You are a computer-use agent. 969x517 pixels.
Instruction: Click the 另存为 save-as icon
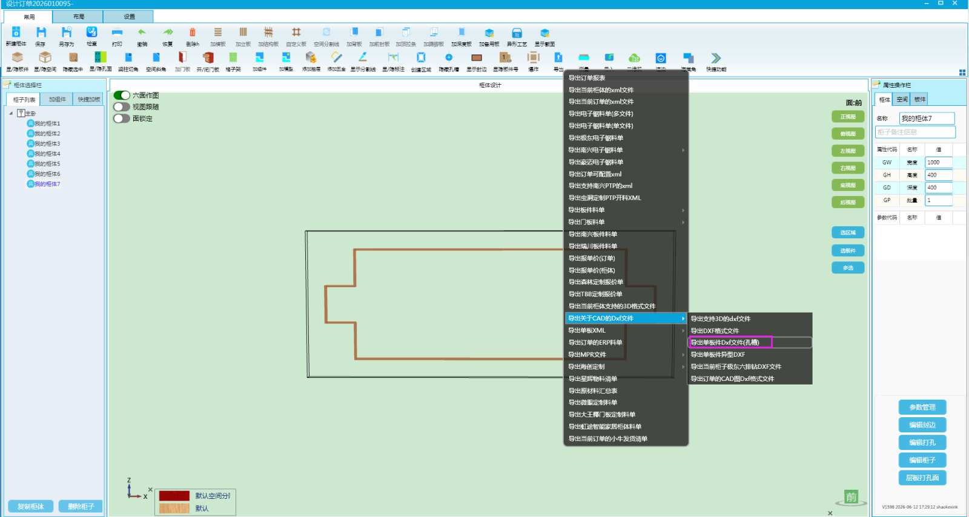[67, 33]
